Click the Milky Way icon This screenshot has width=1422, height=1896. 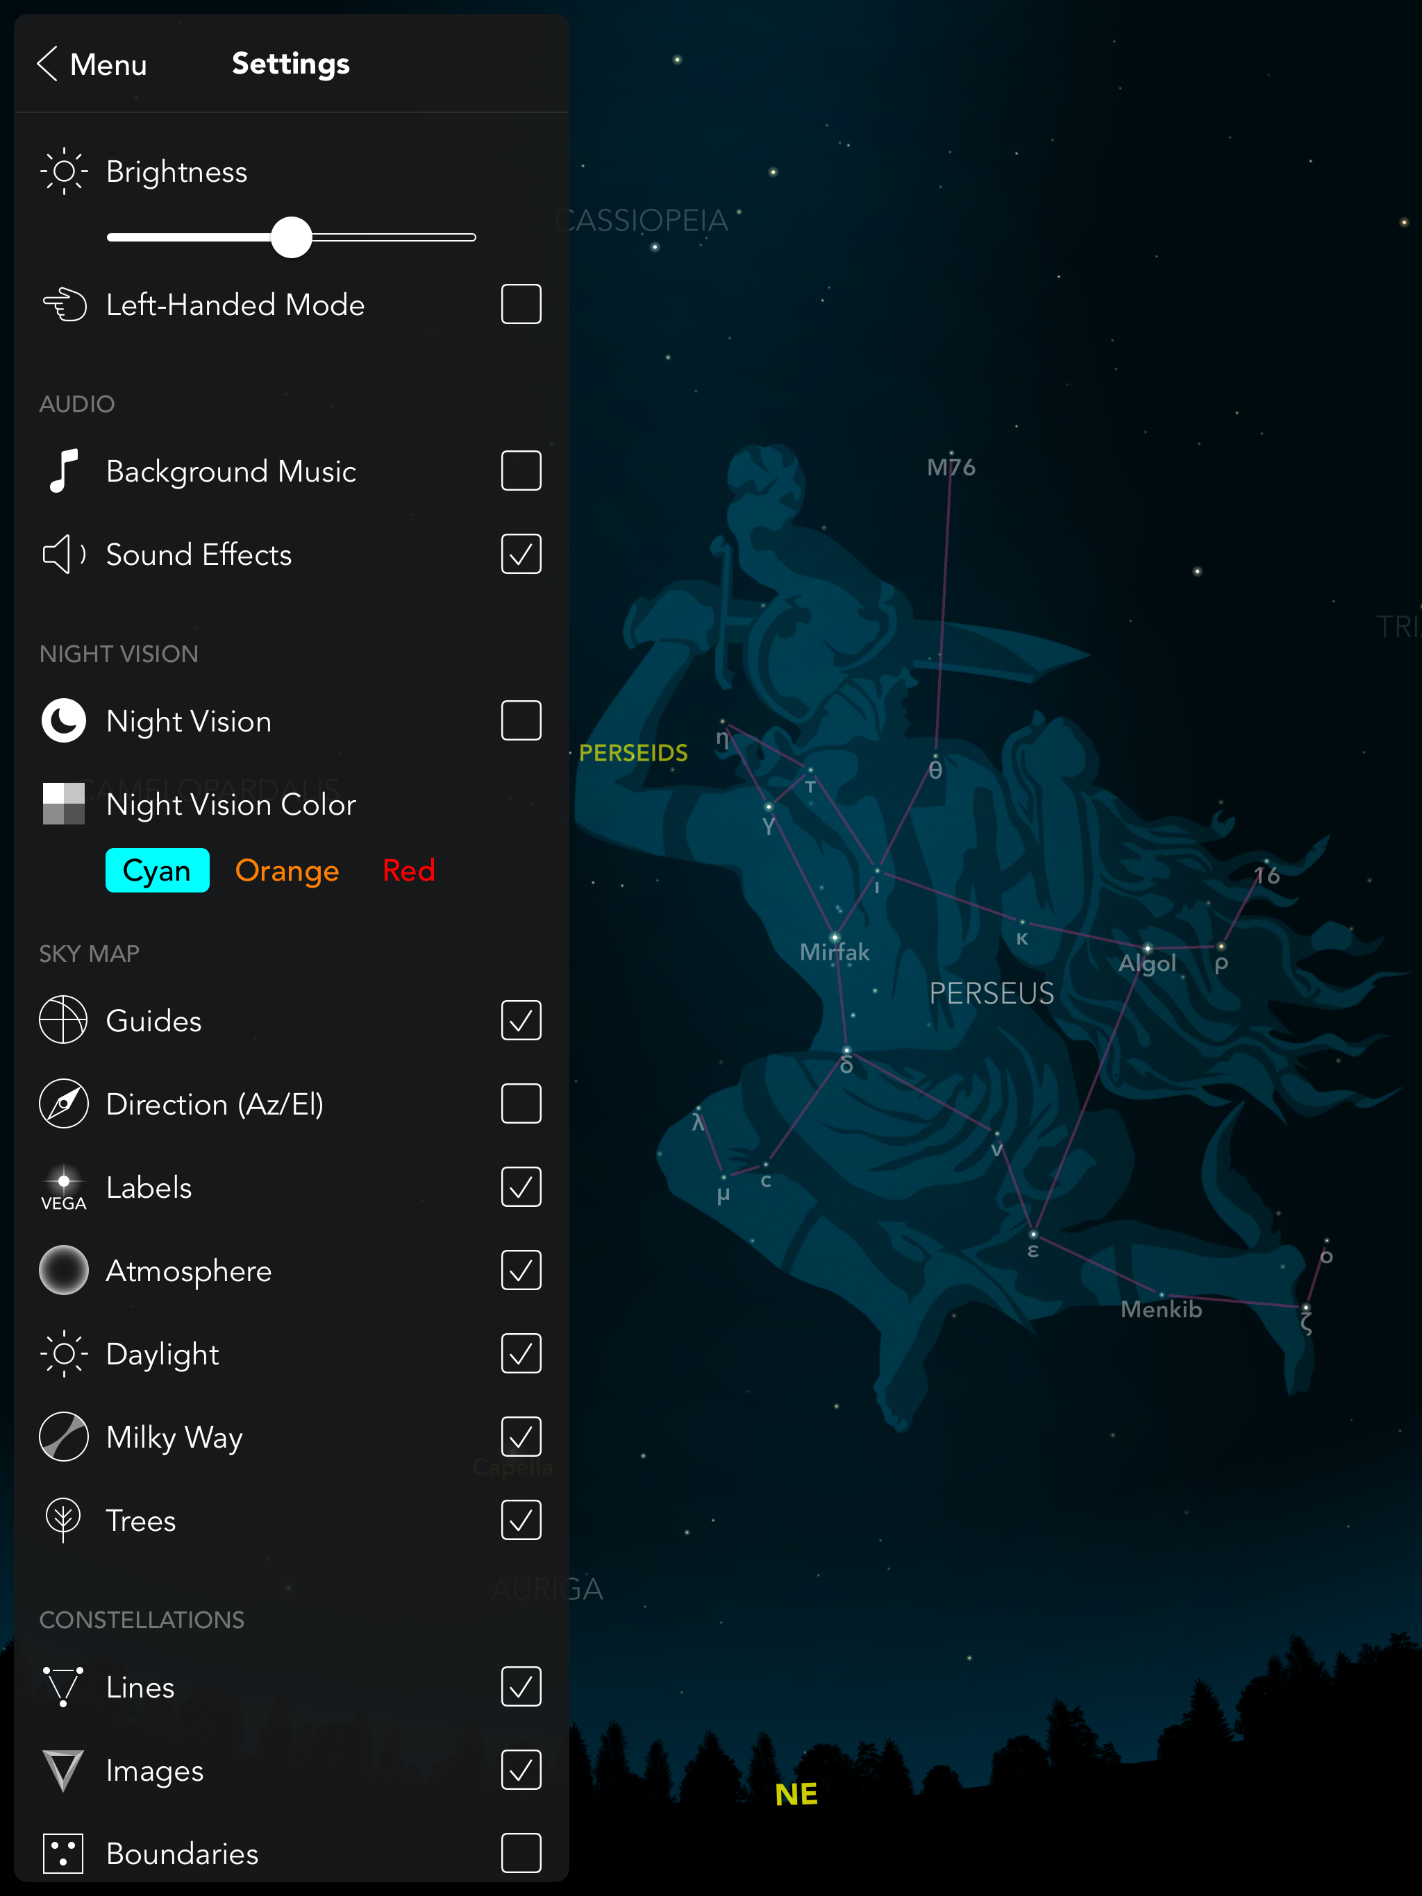(63, 1437)
